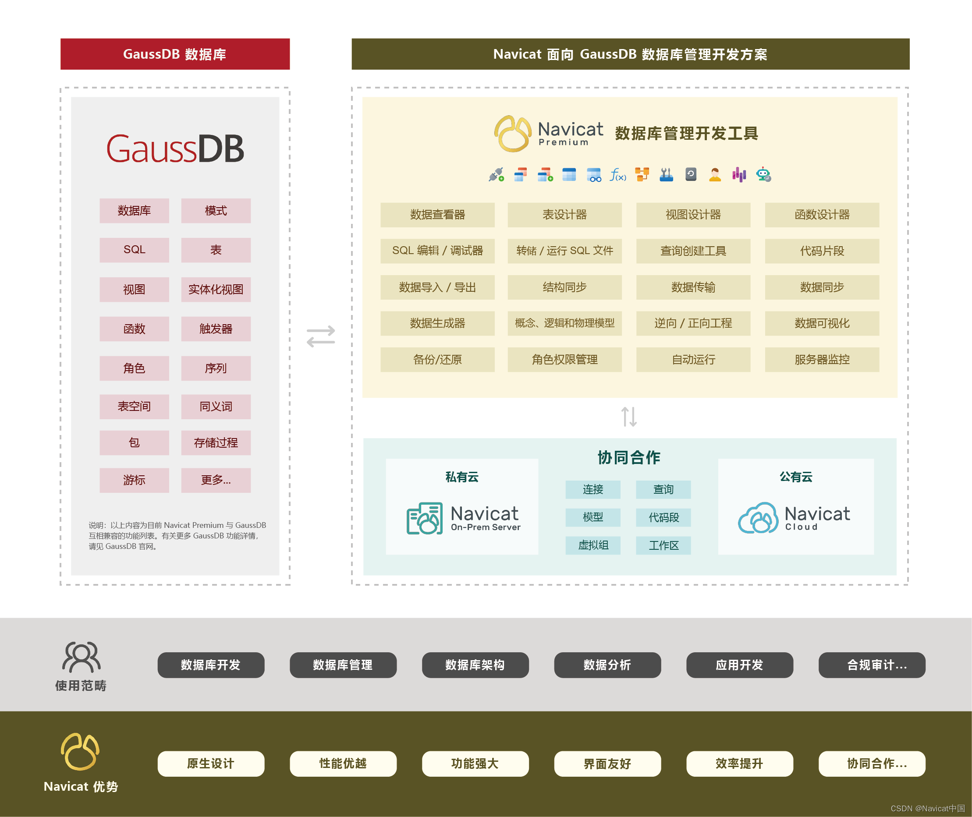Click the 备份/还原 feature box
The height and width of the screenshot is (817, 972).
point(437,359)
